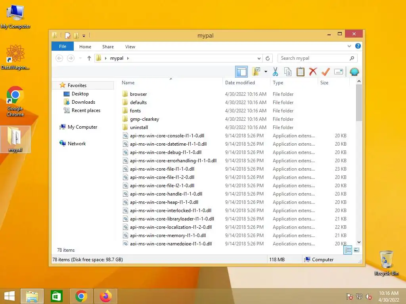406x304 pixels.
Task: Click the Forward navigation arrow
Action: pos(71,59)
